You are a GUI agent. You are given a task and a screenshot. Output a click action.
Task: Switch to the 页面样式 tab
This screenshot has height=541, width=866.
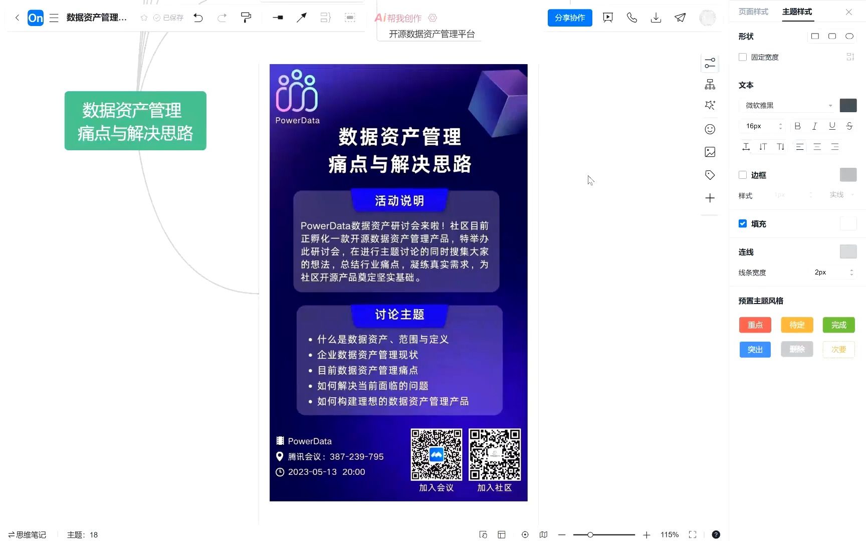tap(753, 12)
